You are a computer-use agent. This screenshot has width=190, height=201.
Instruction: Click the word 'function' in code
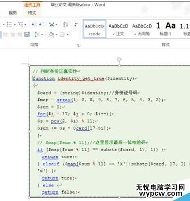click(44, 78)
